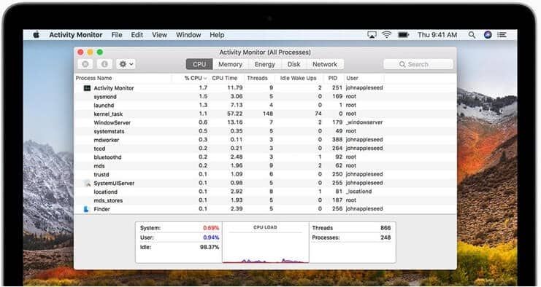The width and height of the screenshot is (541, 287).
Task: Click the Activity Monitor process icon
Action: click(88, 88)
